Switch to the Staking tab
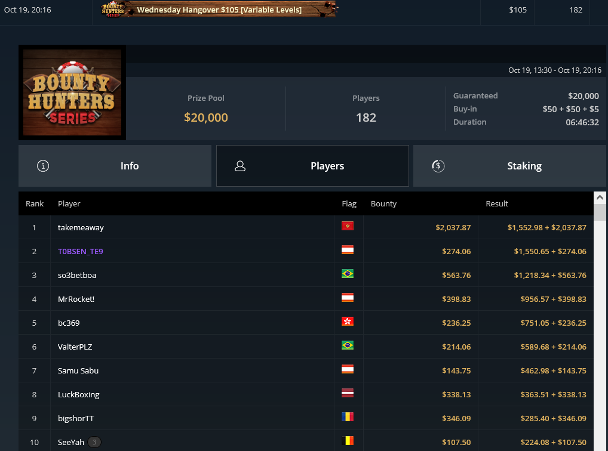 click(509, 166)
